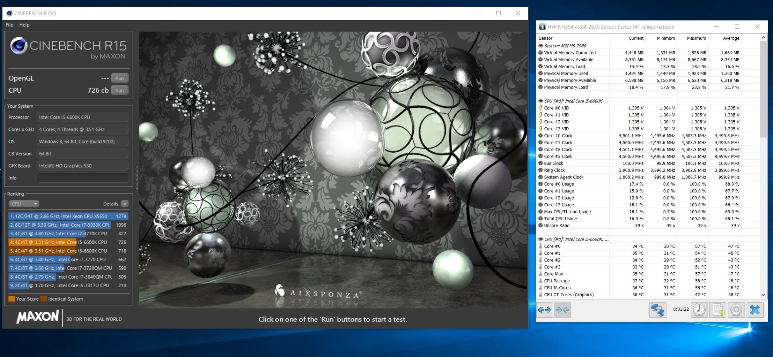Open HWiNFO sensor settings gear

(x=736, y=310)
